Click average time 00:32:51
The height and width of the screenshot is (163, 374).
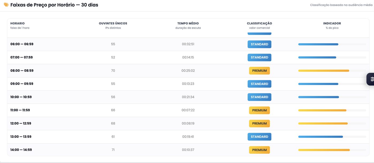(188, 44)
